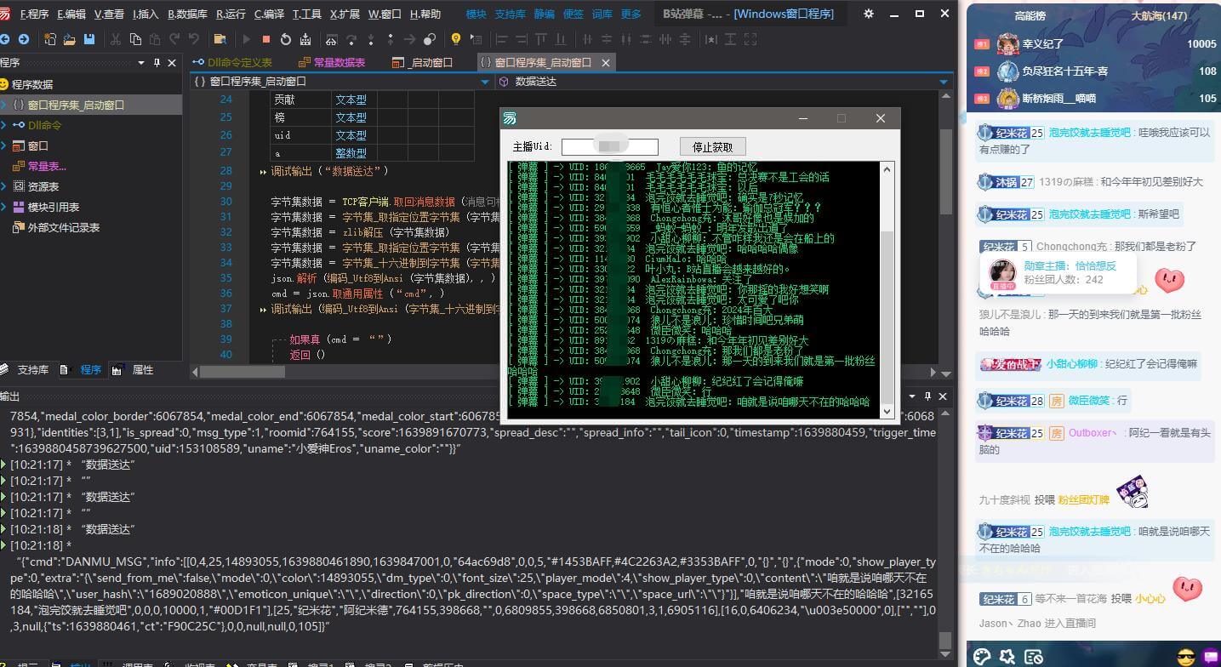Open the 窗口程序集_启动窗口 class dropdown

[485, 82]
